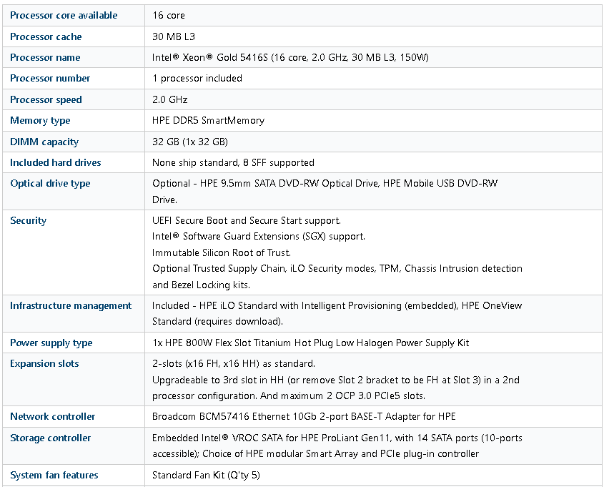
Task: Select the '30 MB L3' value
Action: pos(174,36)
